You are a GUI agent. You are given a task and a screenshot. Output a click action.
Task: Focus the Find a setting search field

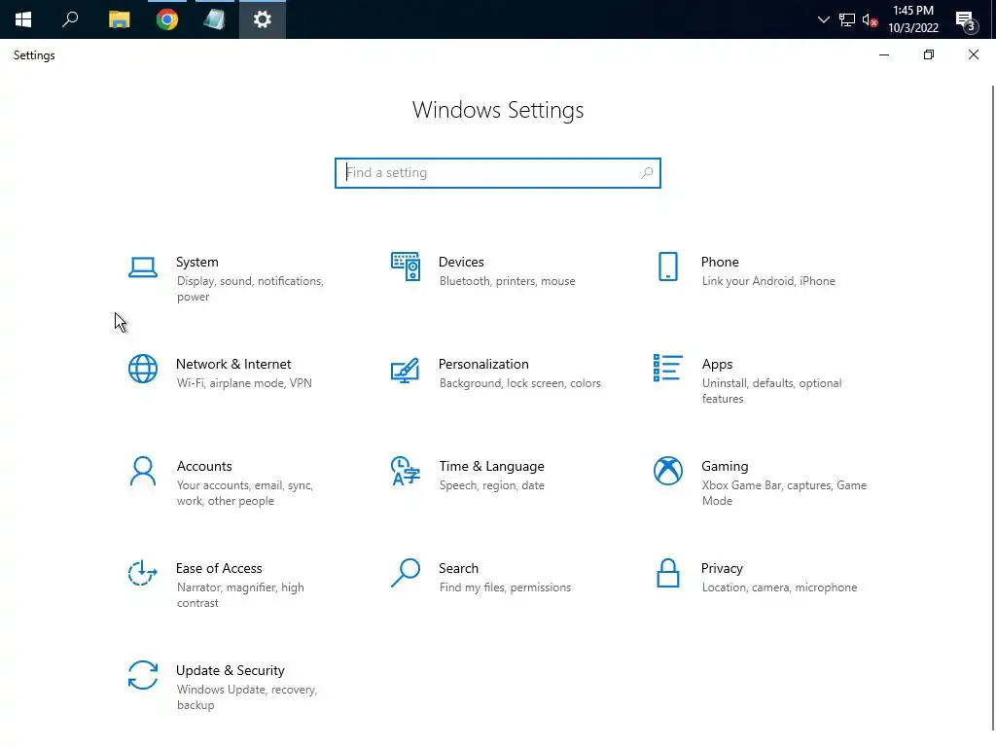click(498, 173)
